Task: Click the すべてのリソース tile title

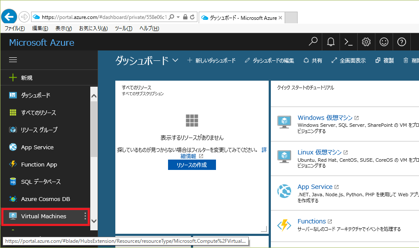Action: [136, 88]
